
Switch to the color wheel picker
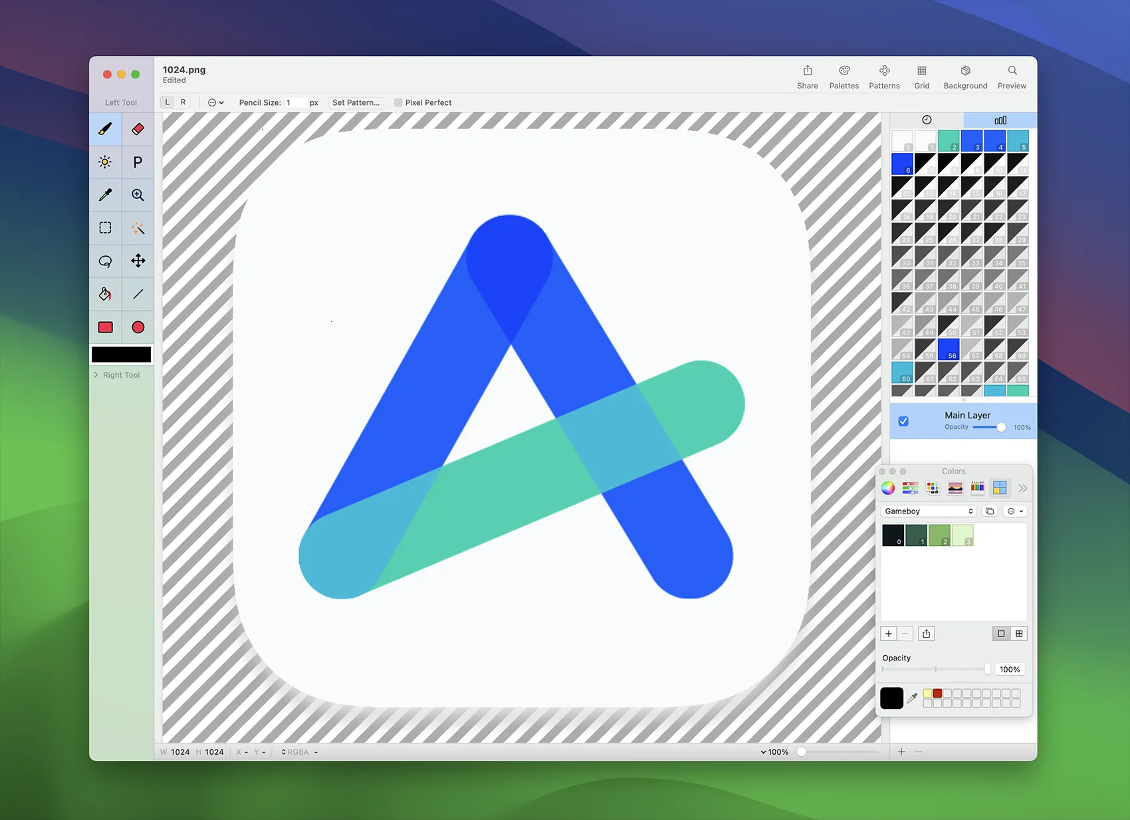point(888,488)
